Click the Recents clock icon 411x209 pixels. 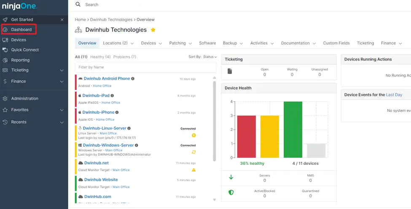[5, 122]
